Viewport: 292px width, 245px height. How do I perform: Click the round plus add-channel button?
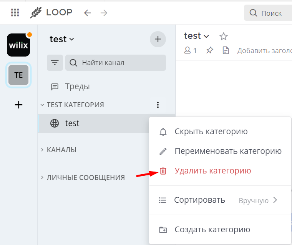click(158, 39)
